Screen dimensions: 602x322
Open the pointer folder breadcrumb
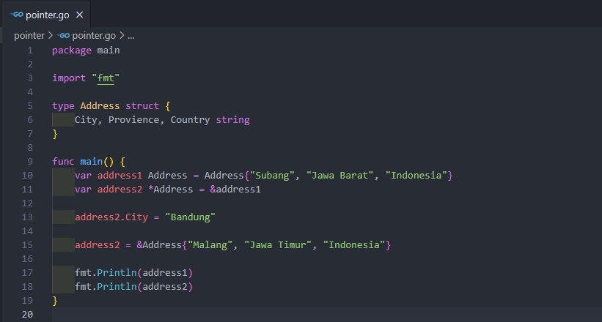(x=29, y=36)
